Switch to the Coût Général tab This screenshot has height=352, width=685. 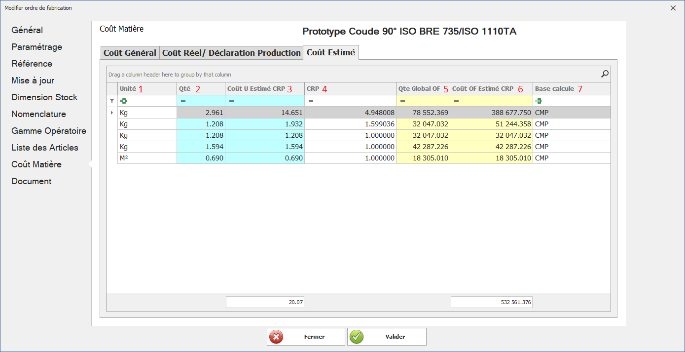tap(130, 53)
